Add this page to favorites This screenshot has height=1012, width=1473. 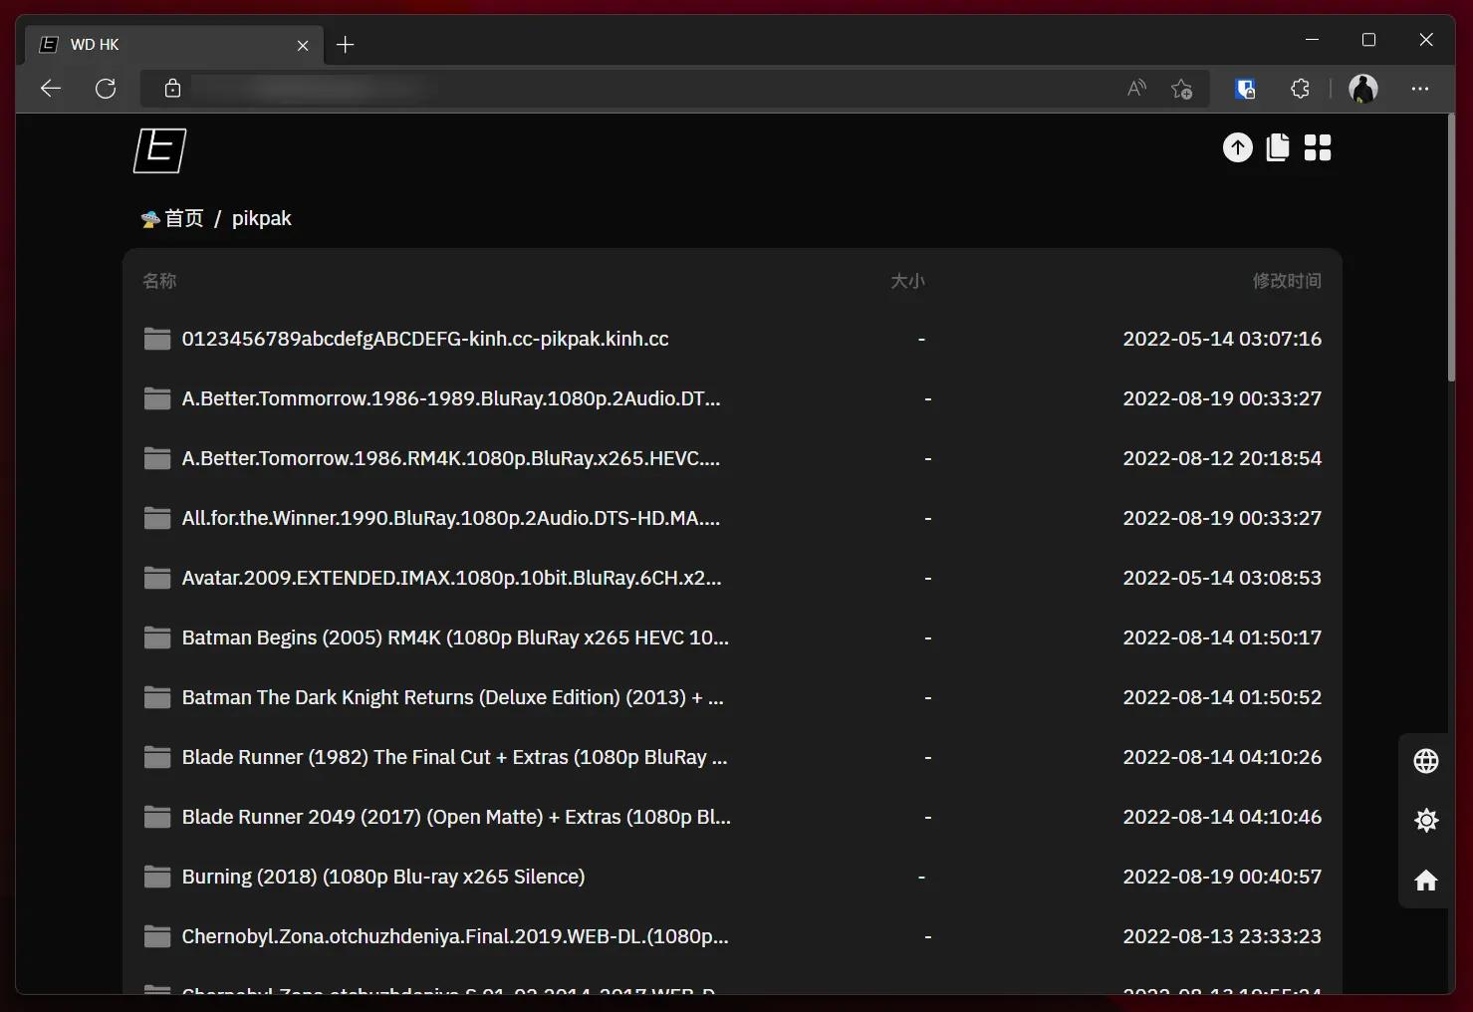1181,89
